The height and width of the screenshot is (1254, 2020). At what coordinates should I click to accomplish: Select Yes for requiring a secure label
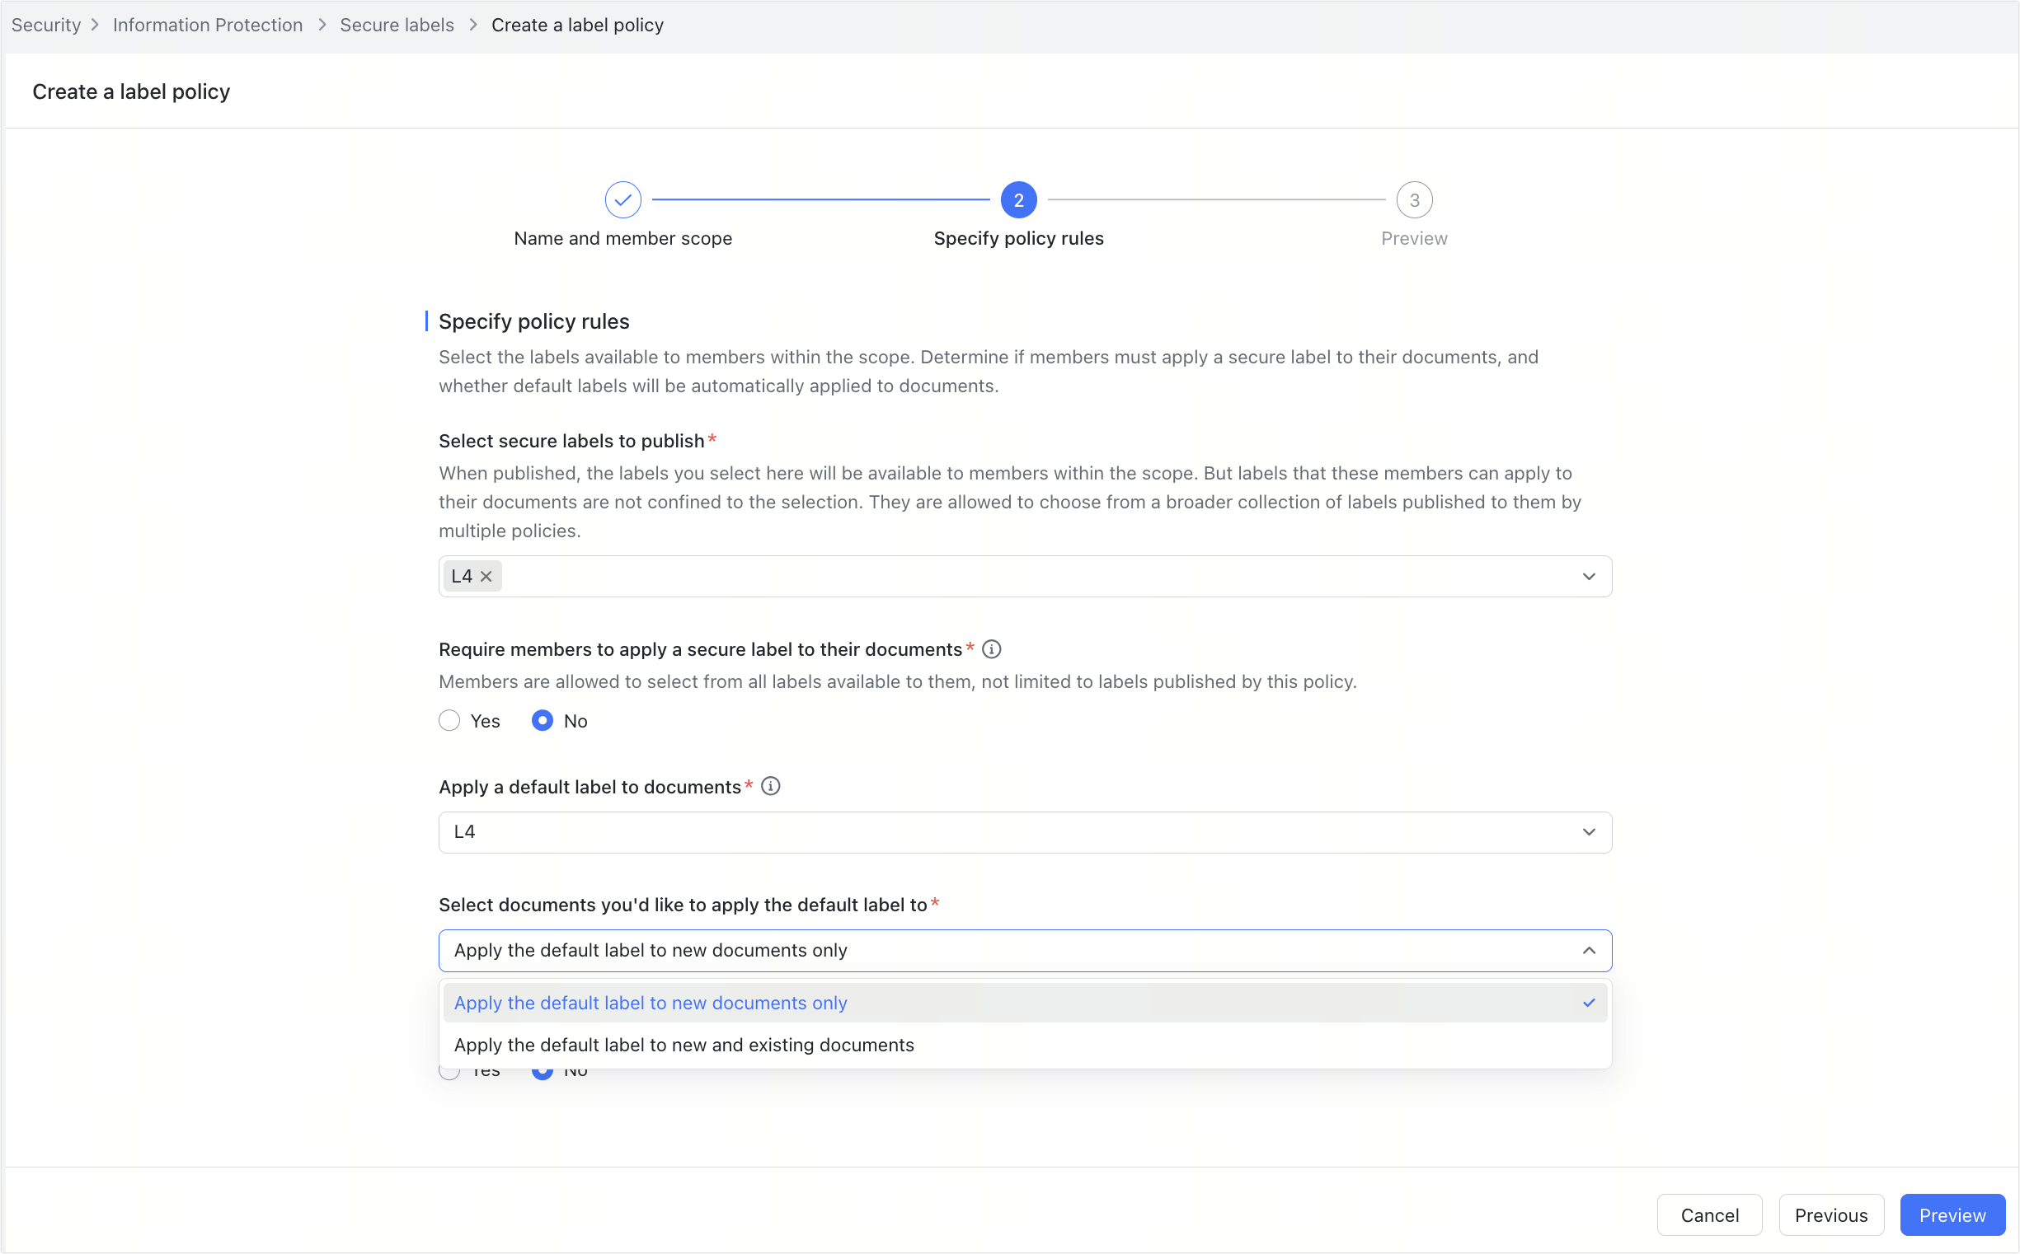click(x=449, y=720)
